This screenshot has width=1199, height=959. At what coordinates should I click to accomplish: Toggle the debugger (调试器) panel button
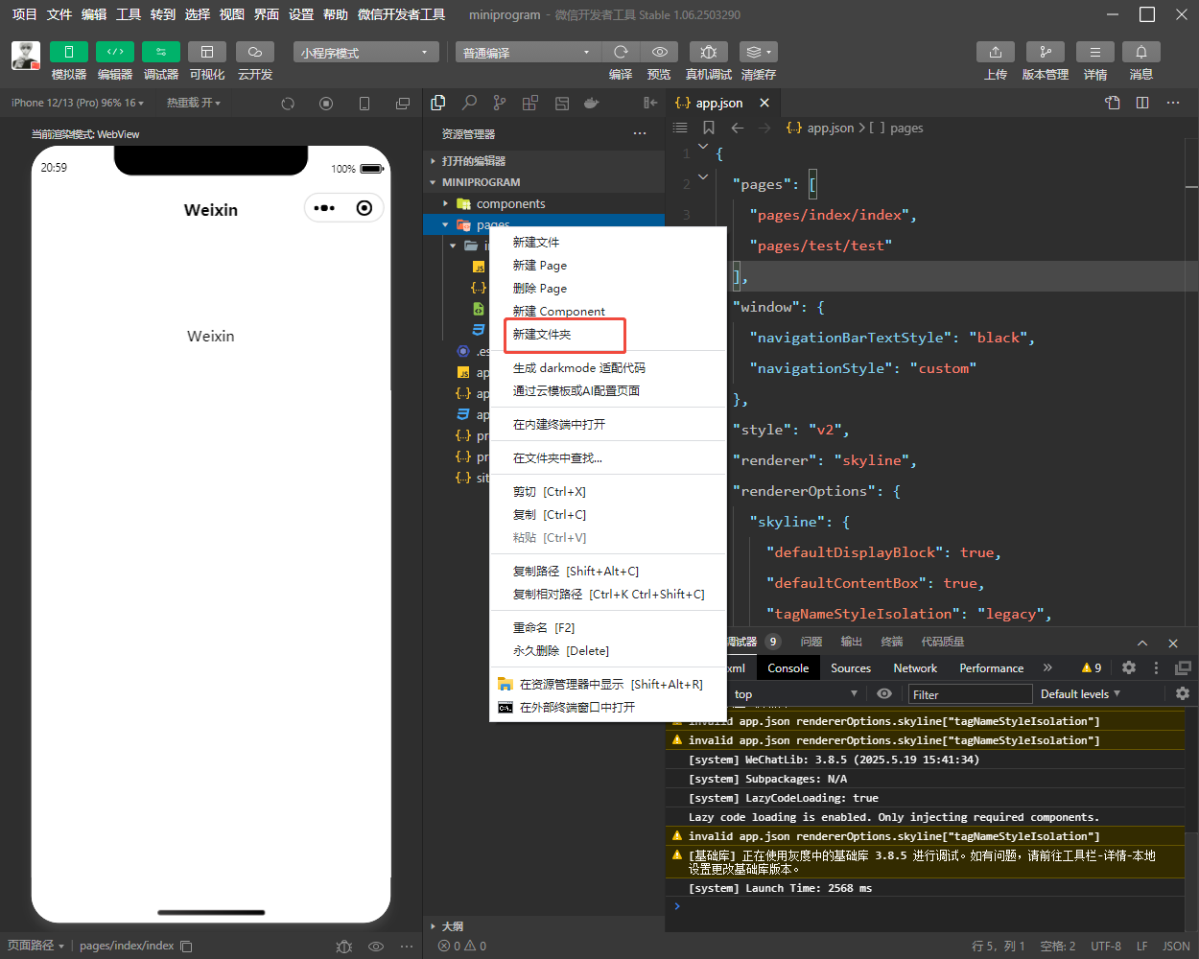[160, 52]
